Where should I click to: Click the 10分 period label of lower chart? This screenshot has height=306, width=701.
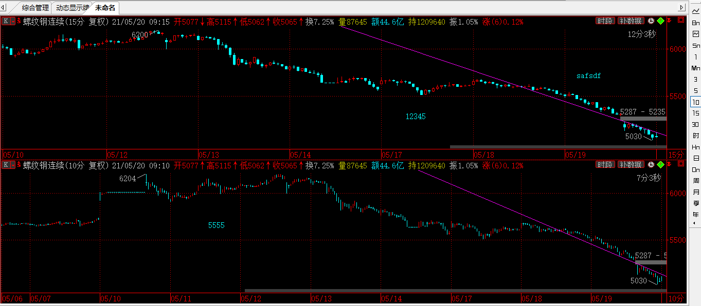coord(677,298)
